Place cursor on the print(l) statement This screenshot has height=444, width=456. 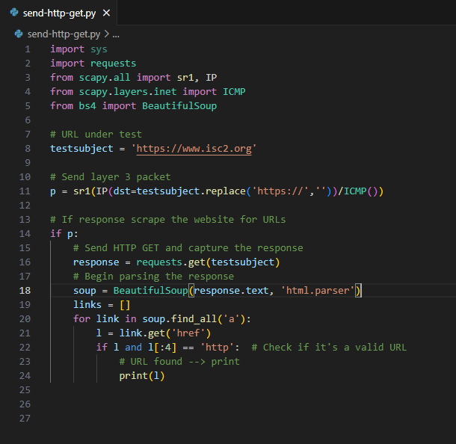tap(141, 376)
